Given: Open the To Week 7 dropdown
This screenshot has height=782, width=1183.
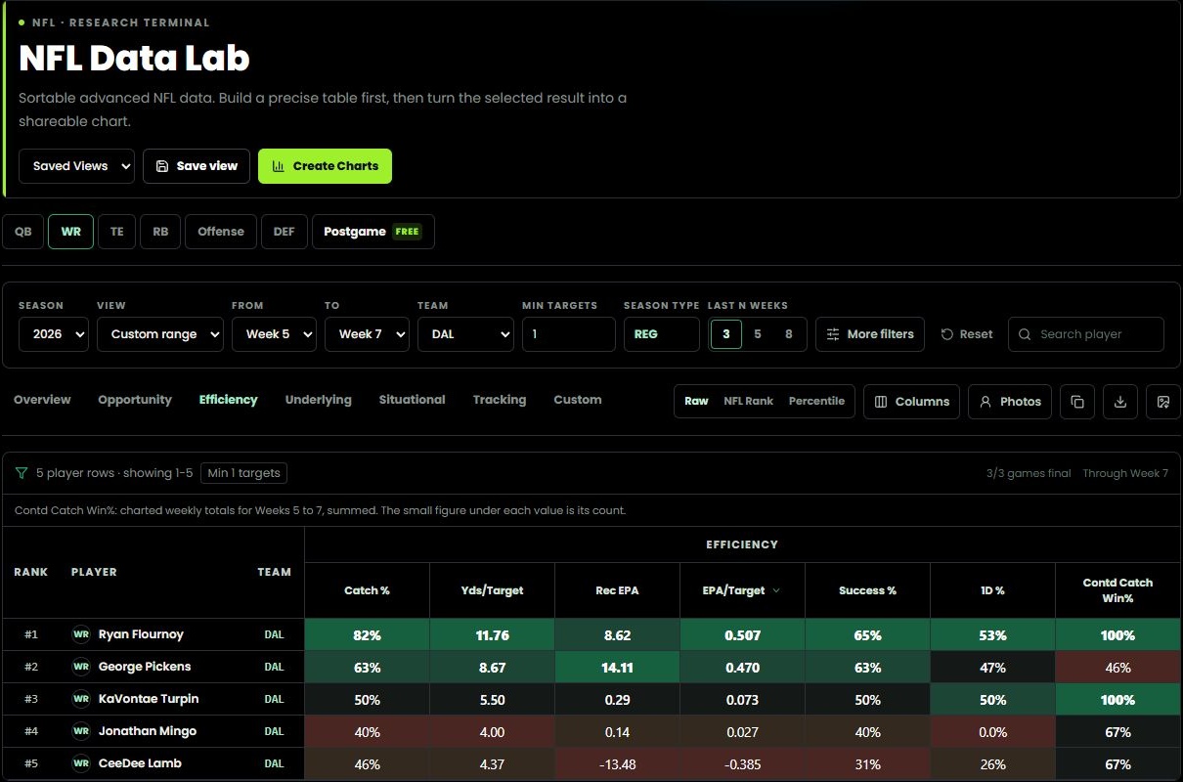Looking at the screenshot, I should 367,334.
